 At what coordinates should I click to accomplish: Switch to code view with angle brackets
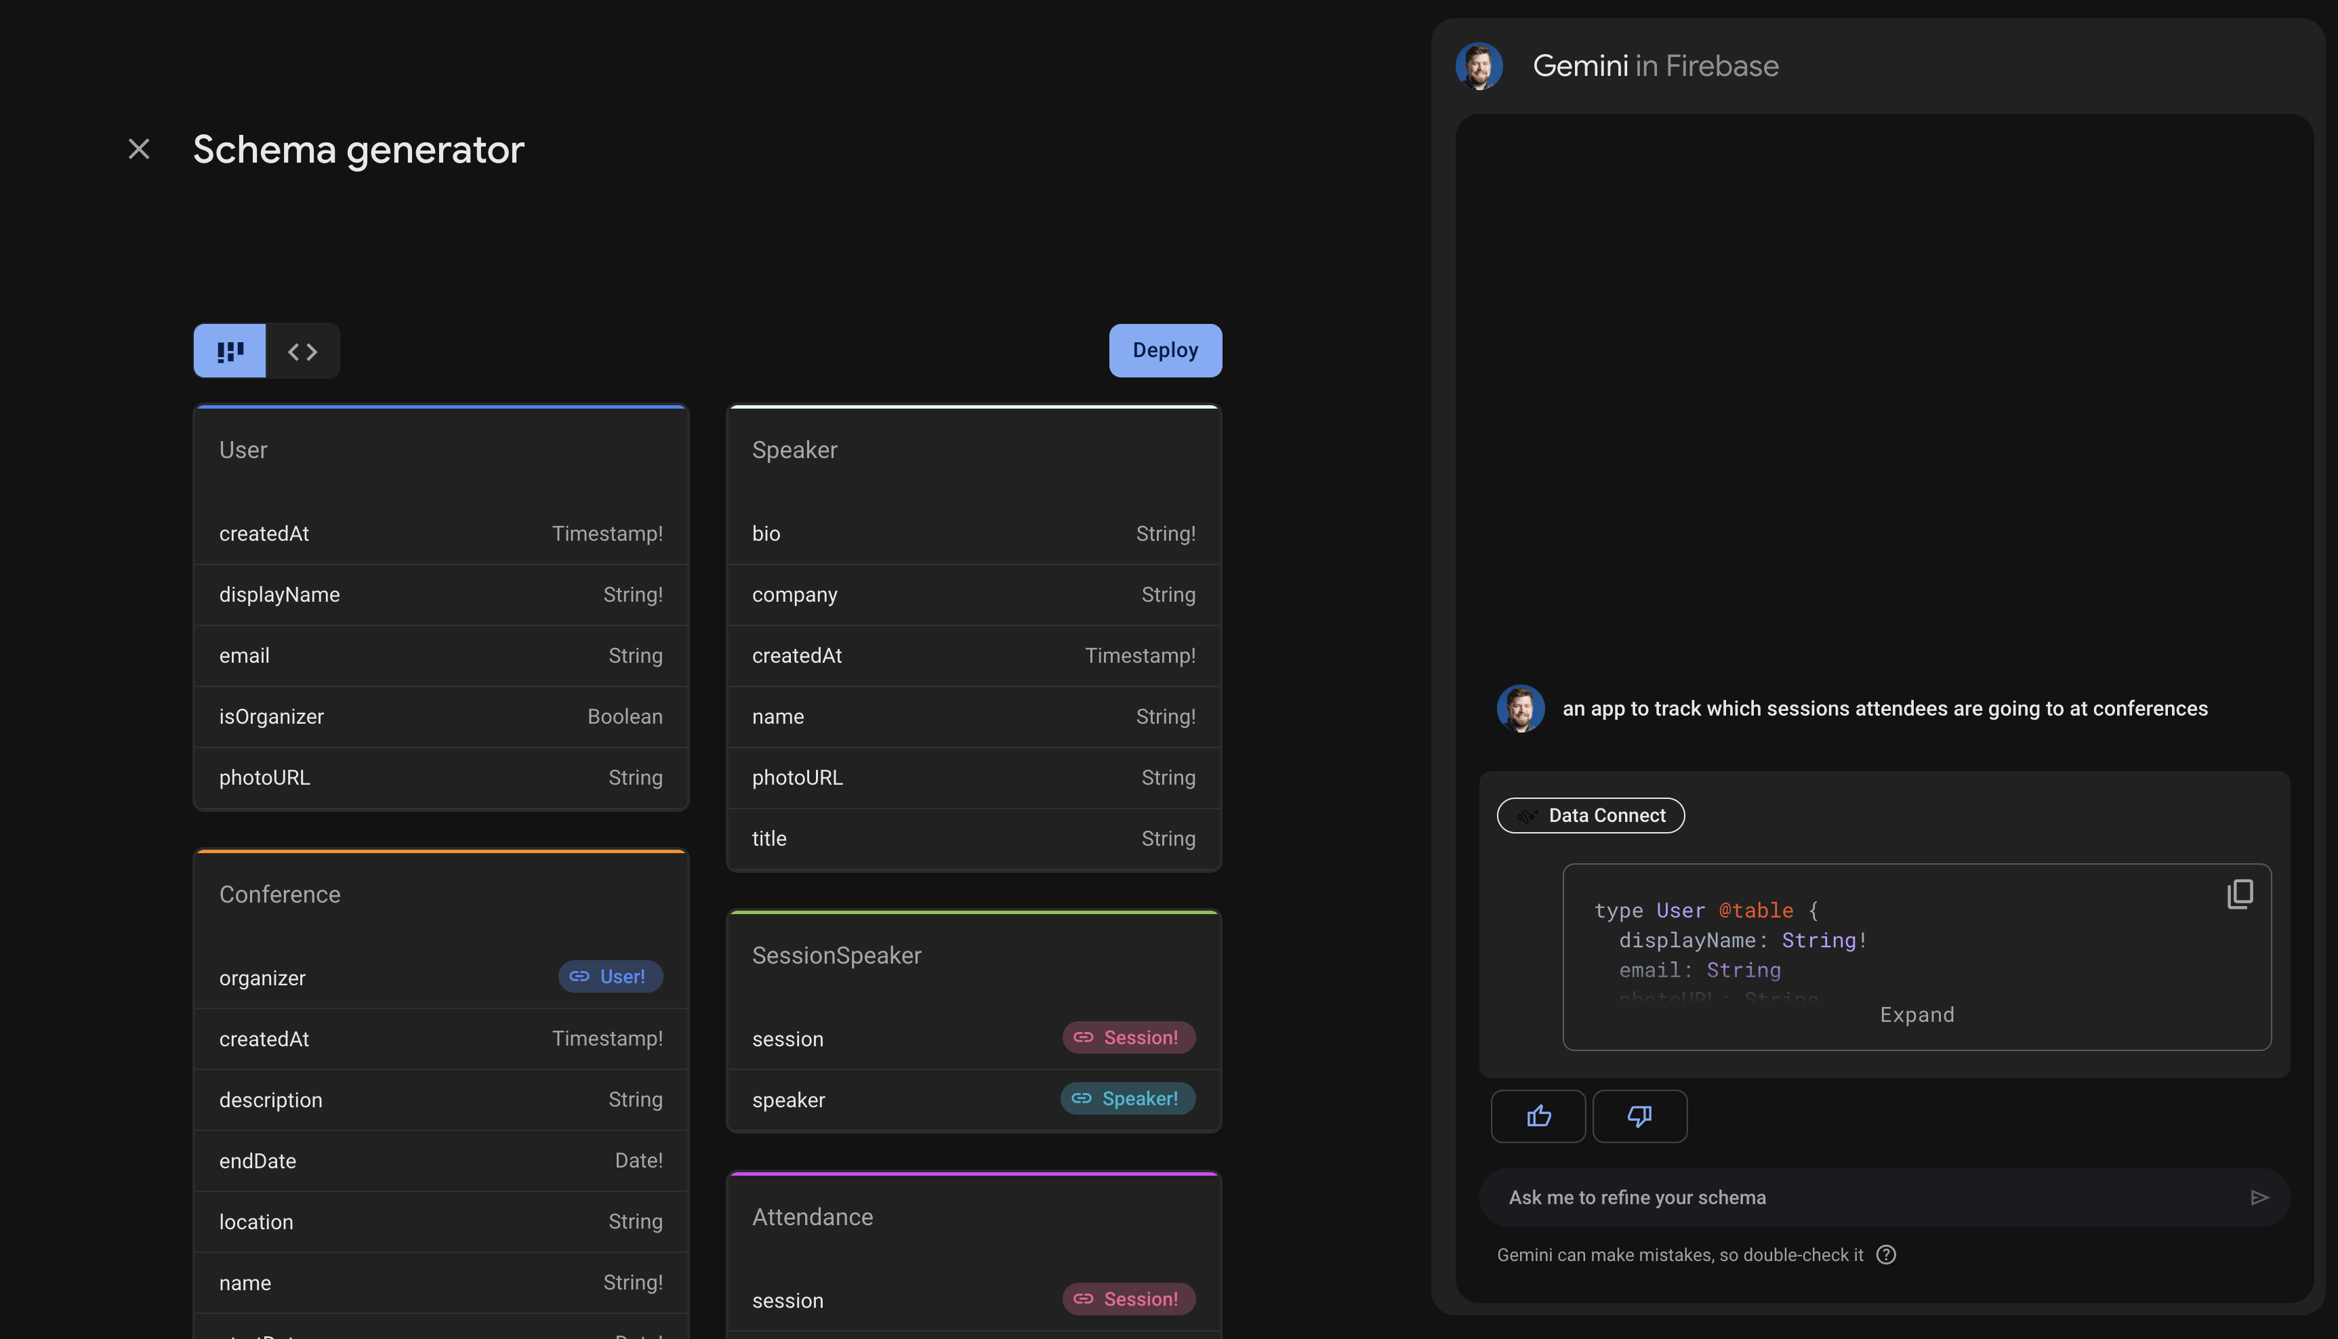(x=303, y=350)
